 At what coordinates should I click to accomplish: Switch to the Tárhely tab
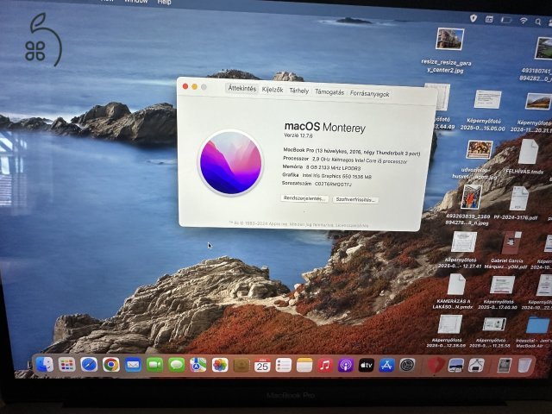[x=299, y=91]
